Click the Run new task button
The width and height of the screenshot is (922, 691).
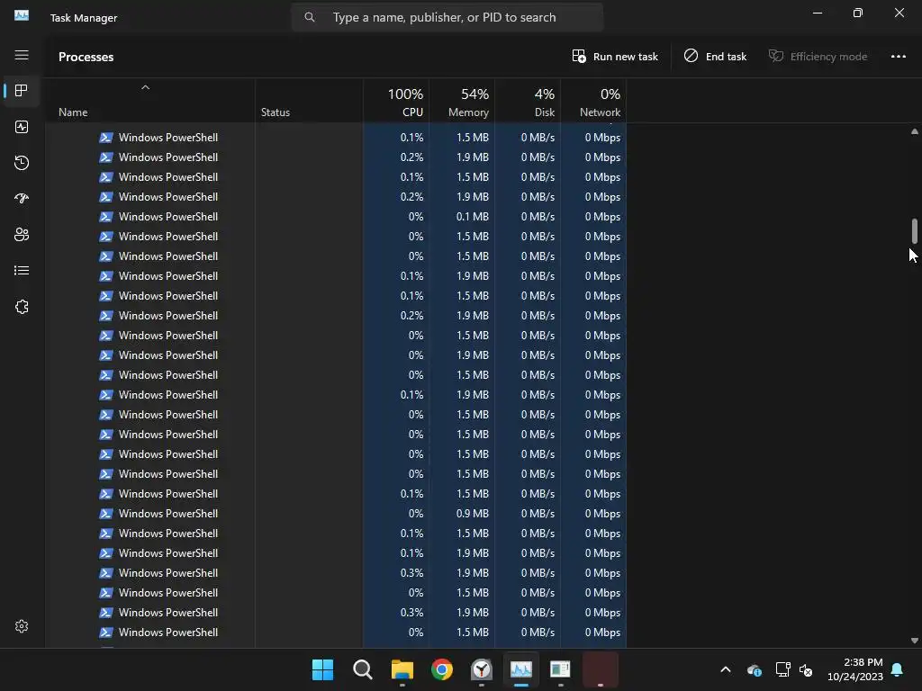point(614,57)
